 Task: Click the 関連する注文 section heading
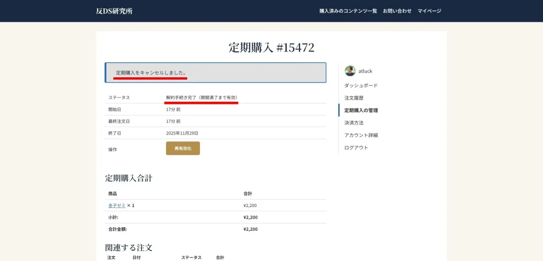pyautogui.click(x=128, y=247)
